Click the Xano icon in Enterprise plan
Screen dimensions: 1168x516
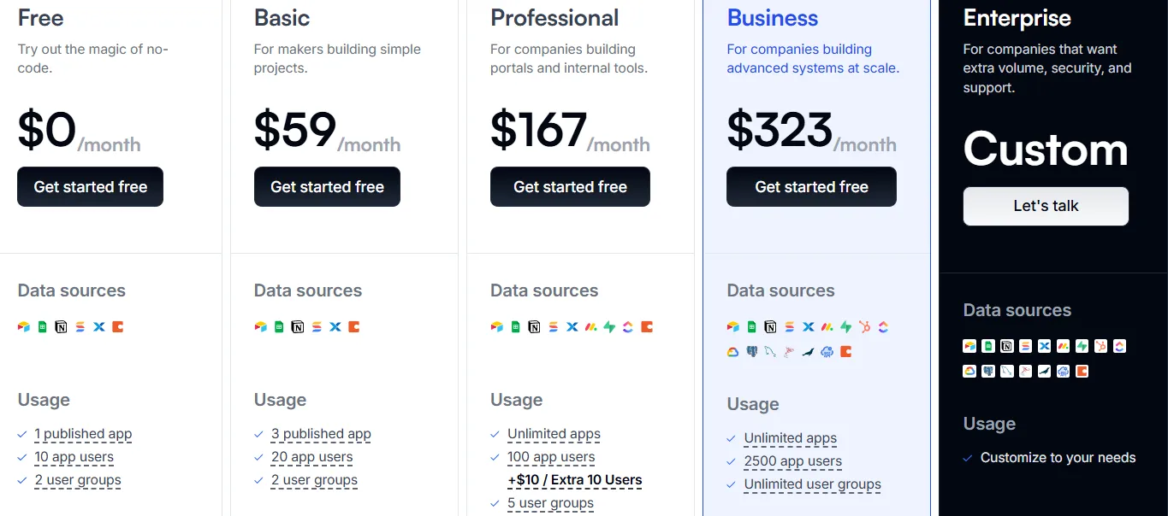coord(1045,346)
